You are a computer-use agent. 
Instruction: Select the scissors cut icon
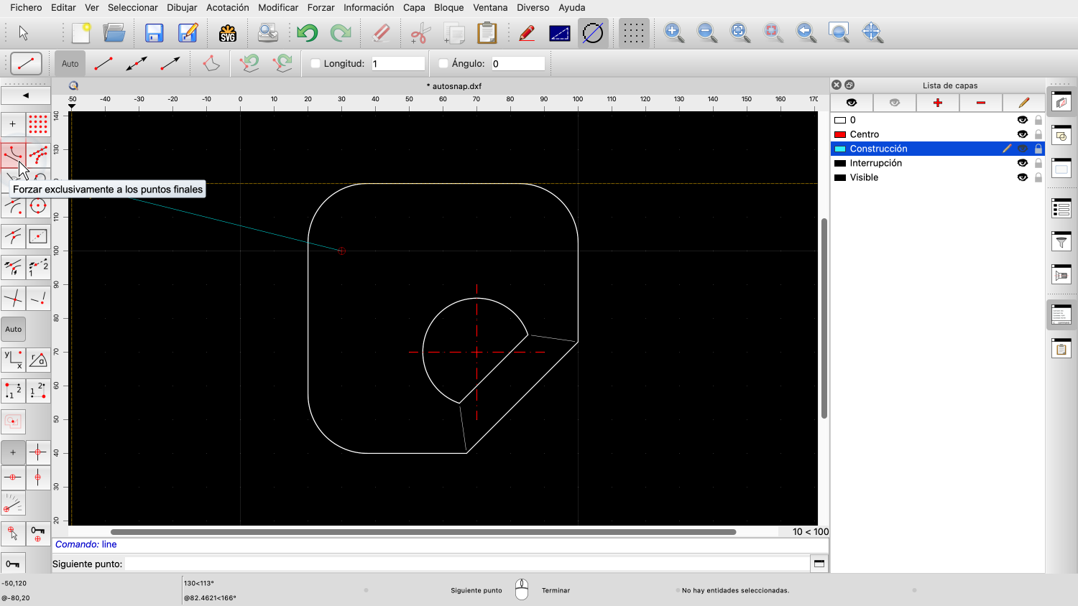tap(420, 33)
